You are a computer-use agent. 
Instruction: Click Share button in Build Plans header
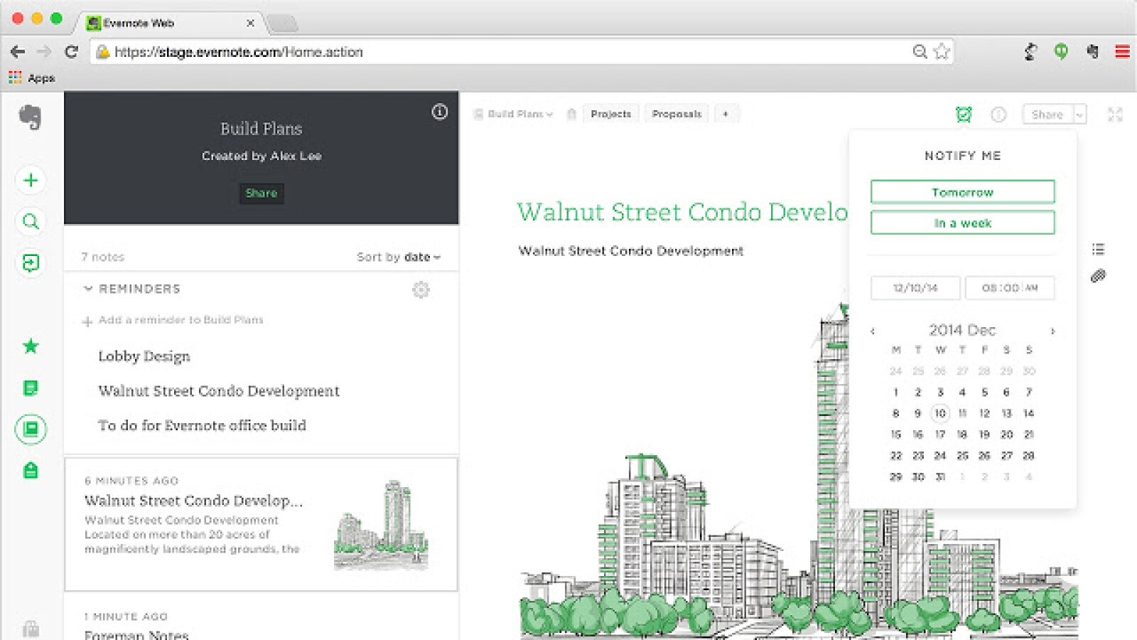click(x=262, y=193)
